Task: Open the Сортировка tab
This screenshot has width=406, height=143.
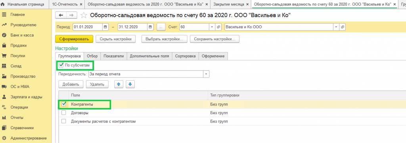Action: pyautogui.click(x=186, y=56)
